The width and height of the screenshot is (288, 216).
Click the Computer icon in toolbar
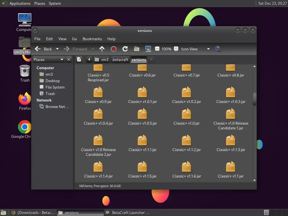148,49
